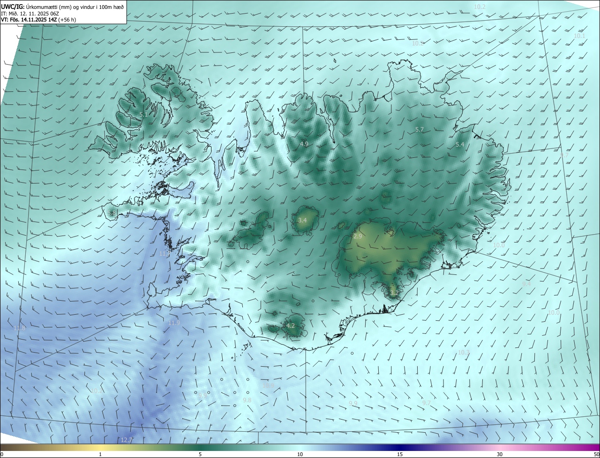
Task: Click the colour scale tick label 1
Action: pyautogui.click(x=100, y=454)
